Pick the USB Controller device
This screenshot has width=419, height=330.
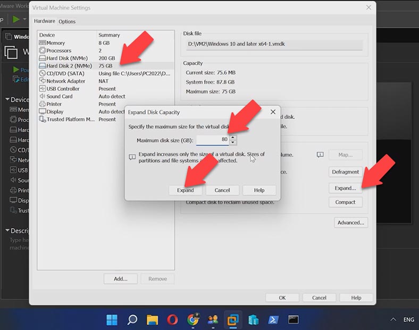pyautogui.click(x=62, y=89)
